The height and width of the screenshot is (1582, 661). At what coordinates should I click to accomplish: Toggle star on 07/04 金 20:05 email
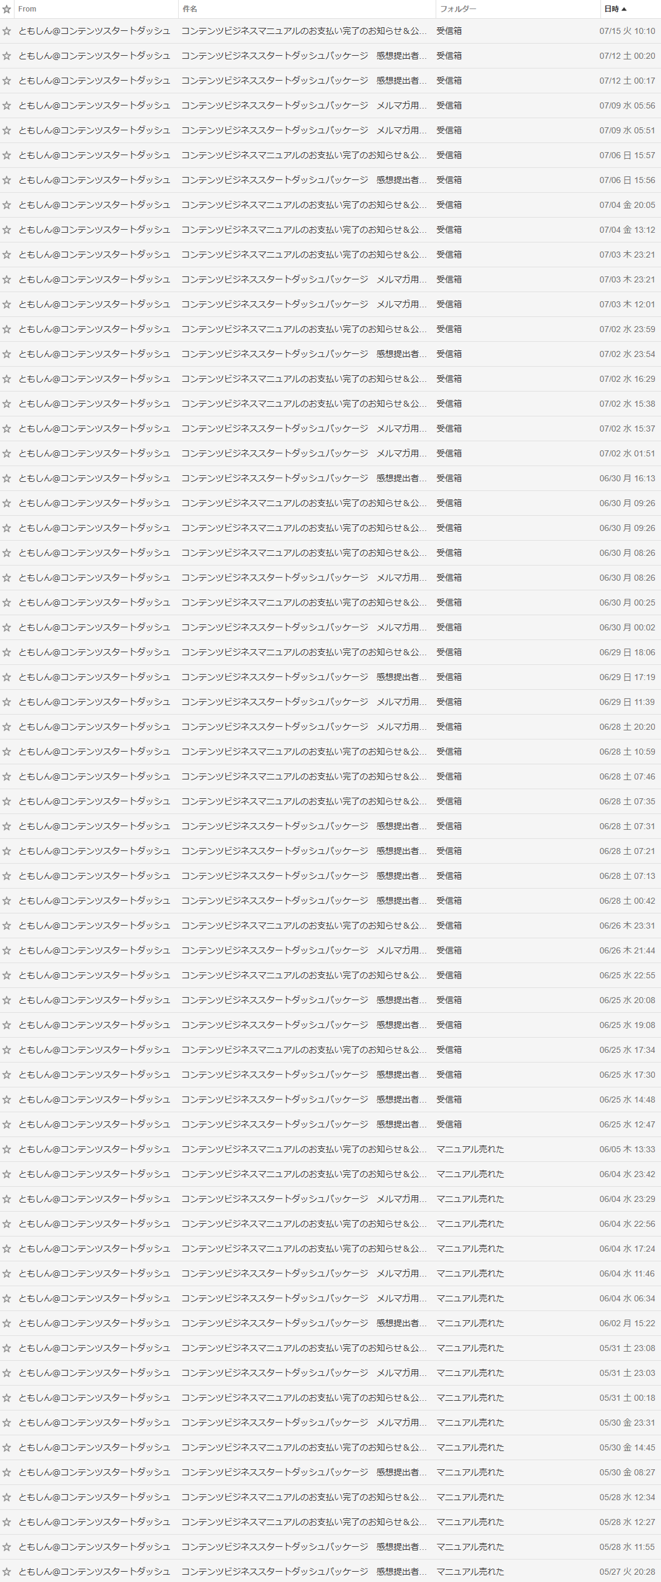[x=7, y=205]
